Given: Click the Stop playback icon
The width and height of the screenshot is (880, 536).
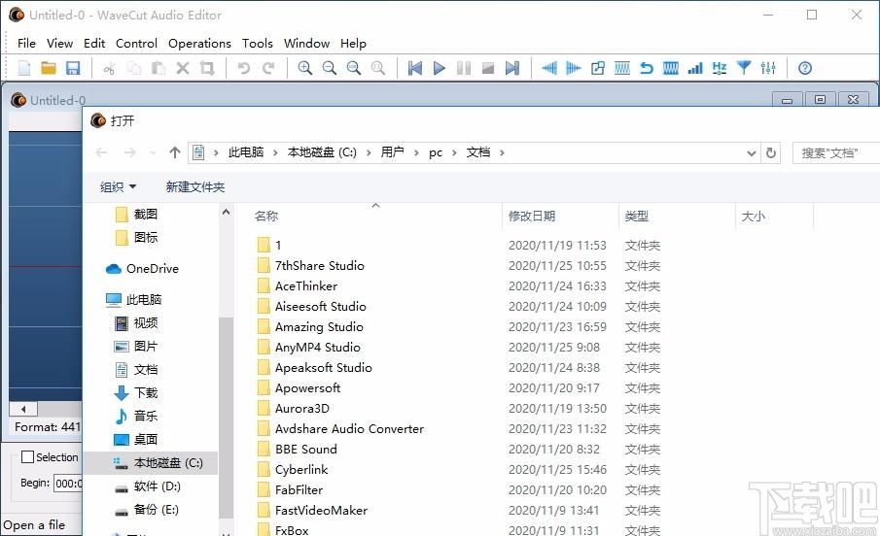Looking at the screenshot, I should [488, 68].
